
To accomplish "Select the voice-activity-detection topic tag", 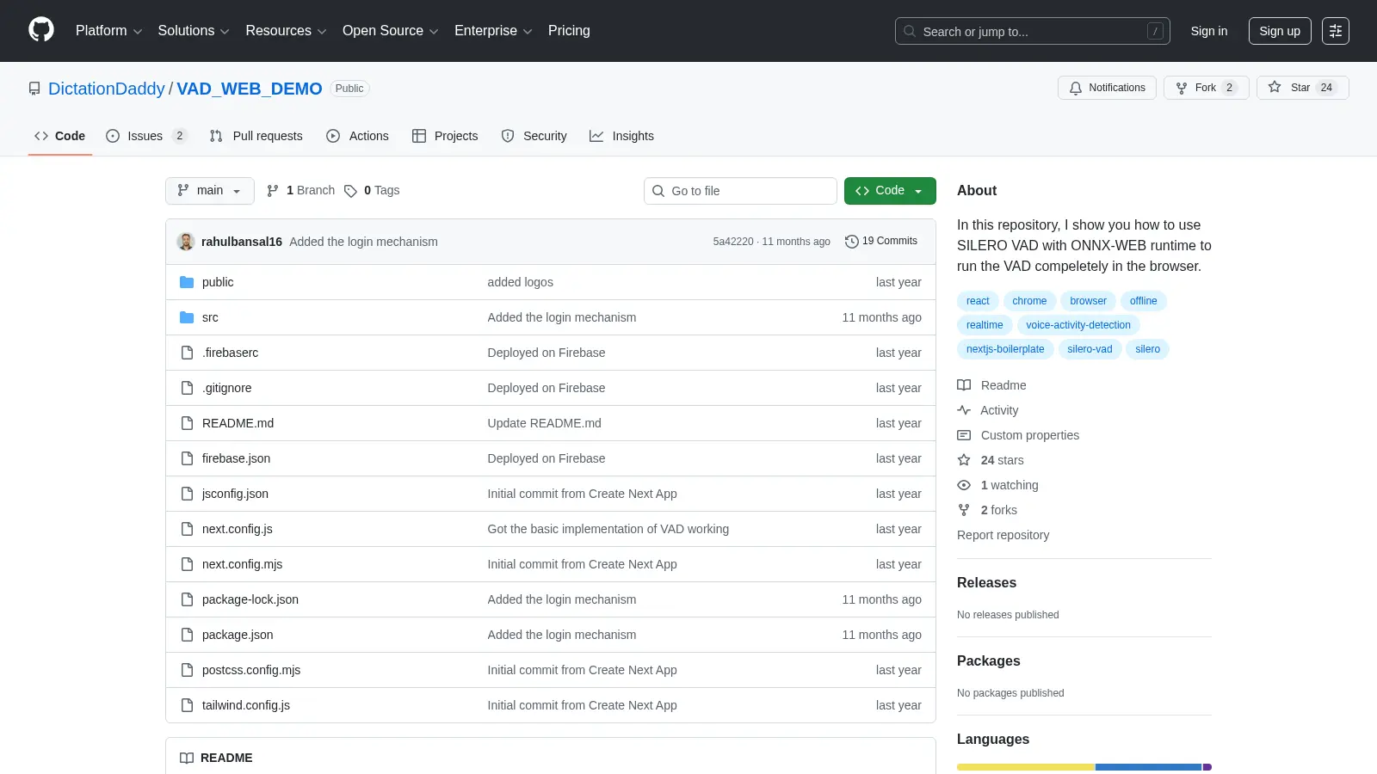I will 1078,325.
